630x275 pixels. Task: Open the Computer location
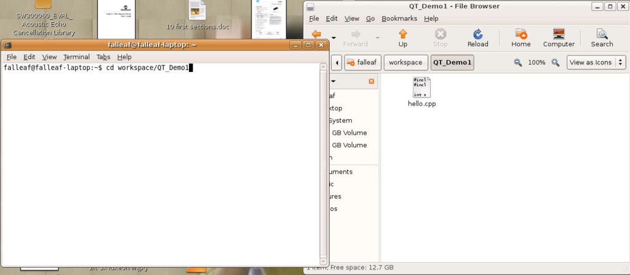[x=559, y=38]
